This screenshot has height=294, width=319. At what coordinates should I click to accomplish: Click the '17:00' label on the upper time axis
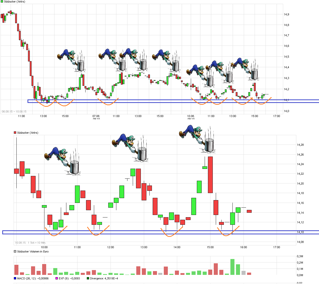[277, 116]
